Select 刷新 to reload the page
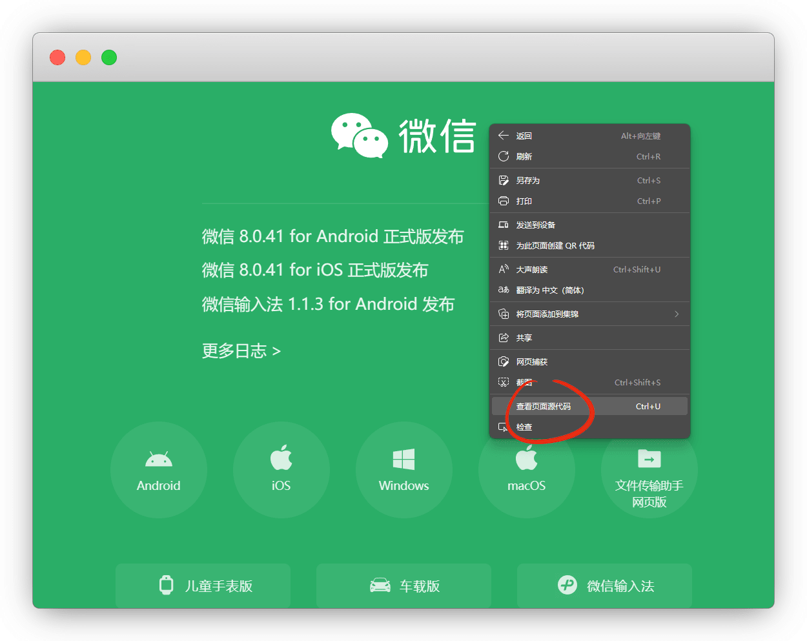The width and height of the screenshot is (807, 641). point(524,157)
